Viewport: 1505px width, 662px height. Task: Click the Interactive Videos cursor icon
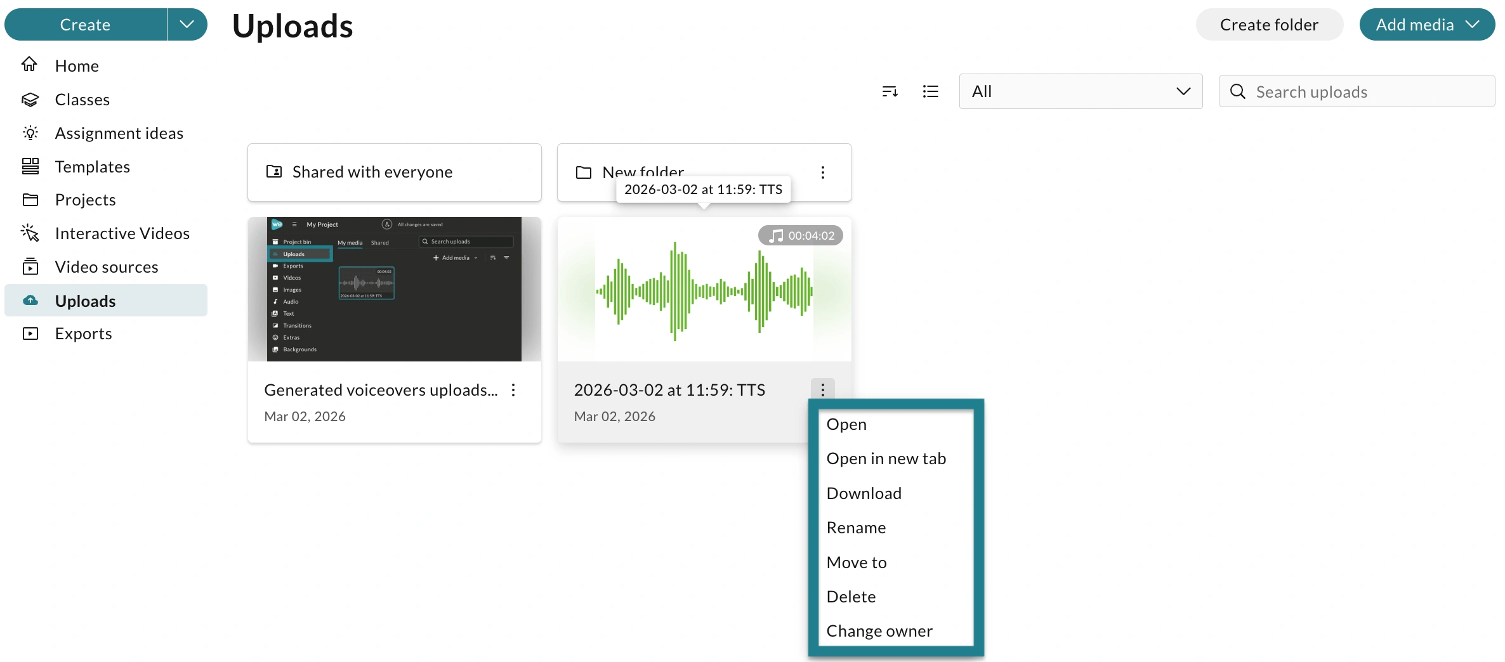click(30, 233)
